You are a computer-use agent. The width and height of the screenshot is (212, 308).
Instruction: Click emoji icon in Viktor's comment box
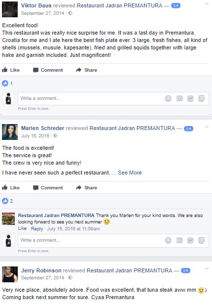coord(168,98)
